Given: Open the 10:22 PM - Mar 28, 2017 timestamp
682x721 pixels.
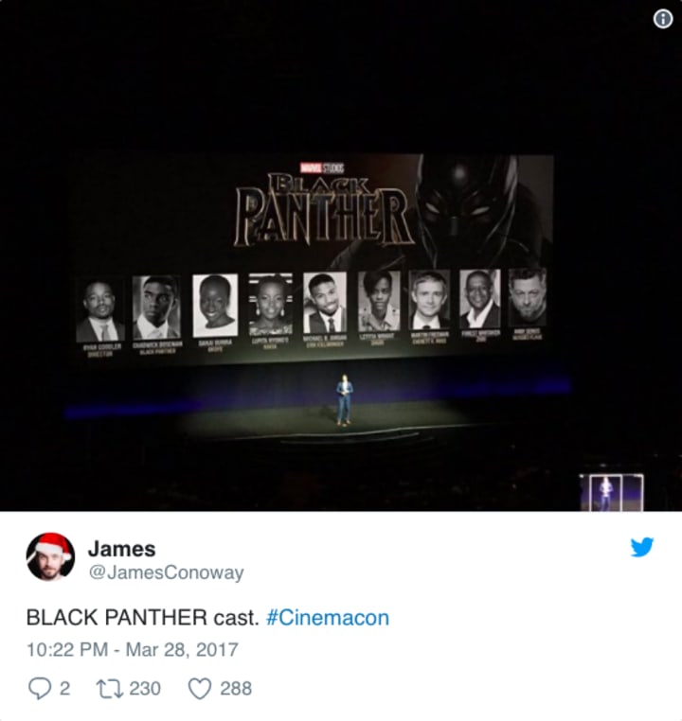Looking at the screenshot, I should coord(133,650).
